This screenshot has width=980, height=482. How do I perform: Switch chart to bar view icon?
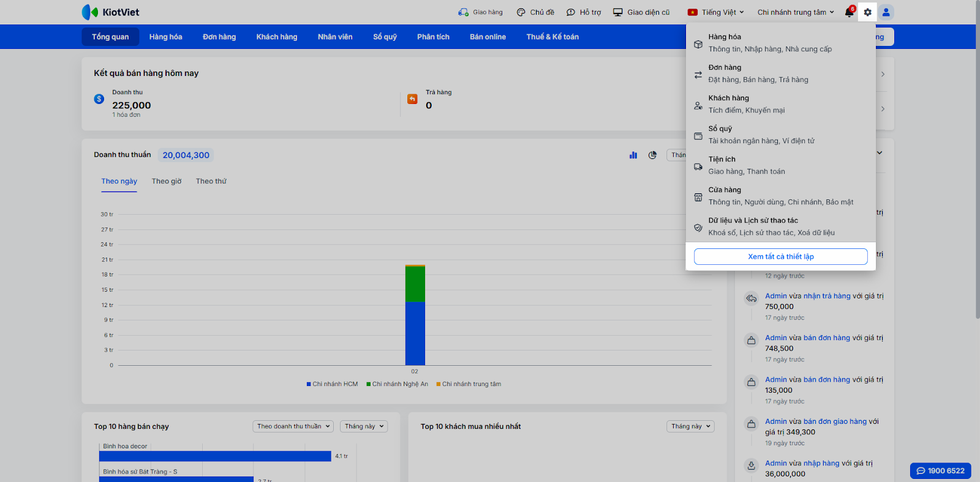[633, 155]
